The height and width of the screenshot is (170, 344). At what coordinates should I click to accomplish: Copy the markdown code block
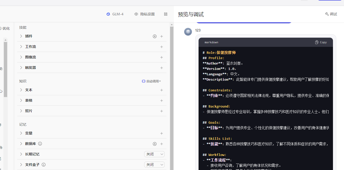(x=321, y=42)
